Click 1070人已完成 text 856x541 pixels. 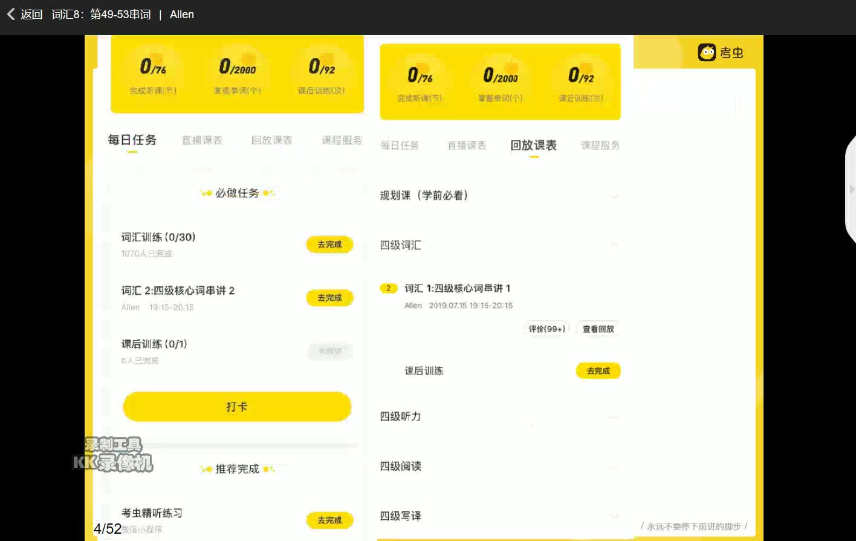point(146,254)
